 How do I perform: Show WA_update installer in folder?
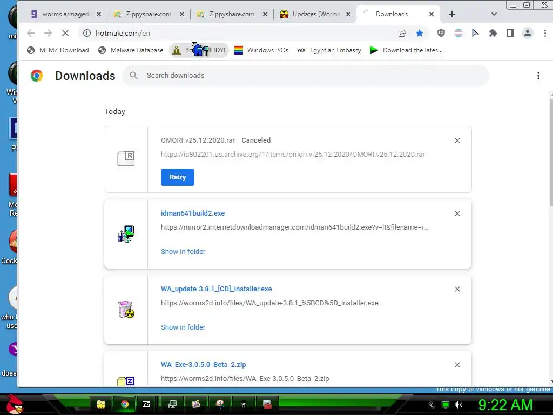tap(183, 327)
